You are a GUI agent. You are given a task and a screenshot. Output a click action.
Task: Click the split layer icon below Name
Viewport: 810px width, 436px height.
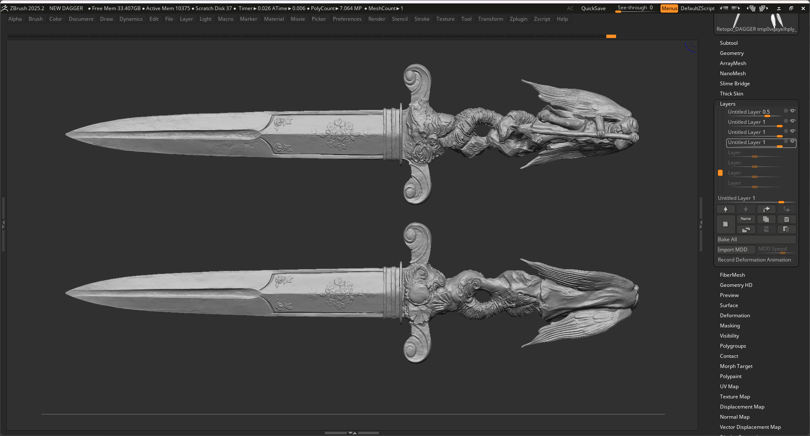click(746, 229)
